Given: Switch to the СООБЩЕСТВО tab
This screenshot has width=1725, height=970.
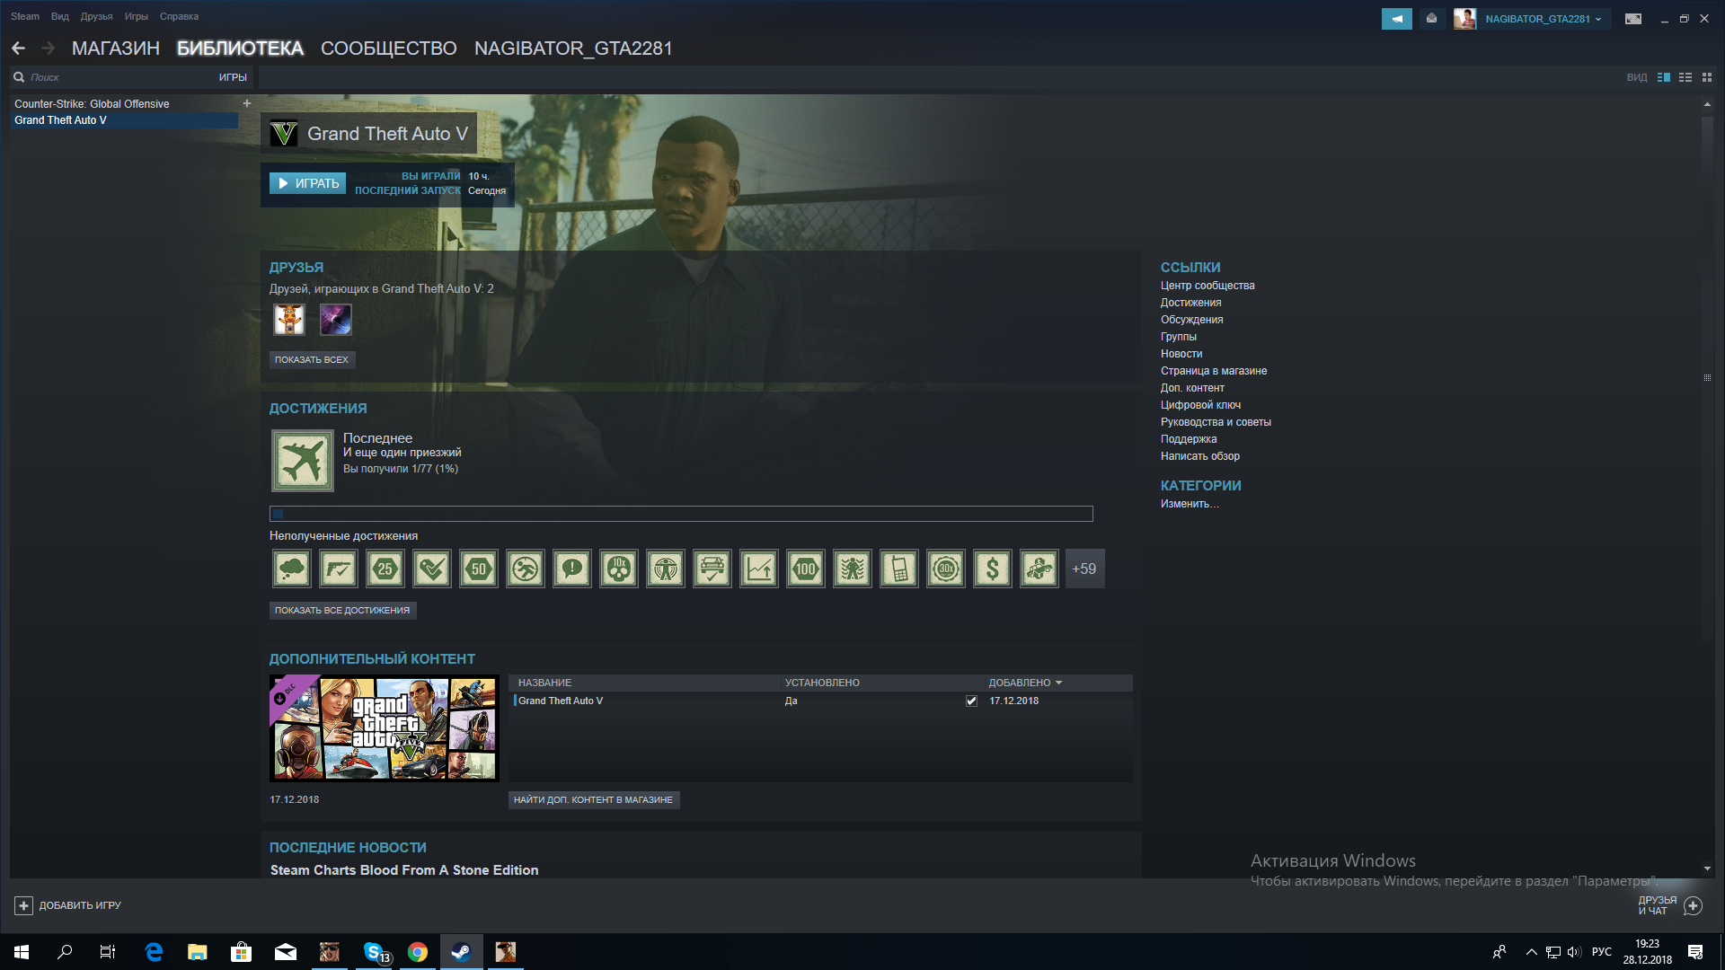Looking at the screenshot, I should click(389, 48).
